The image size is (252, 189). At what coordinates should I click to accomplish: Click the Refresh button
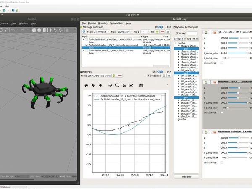click(x=186, y=177)
